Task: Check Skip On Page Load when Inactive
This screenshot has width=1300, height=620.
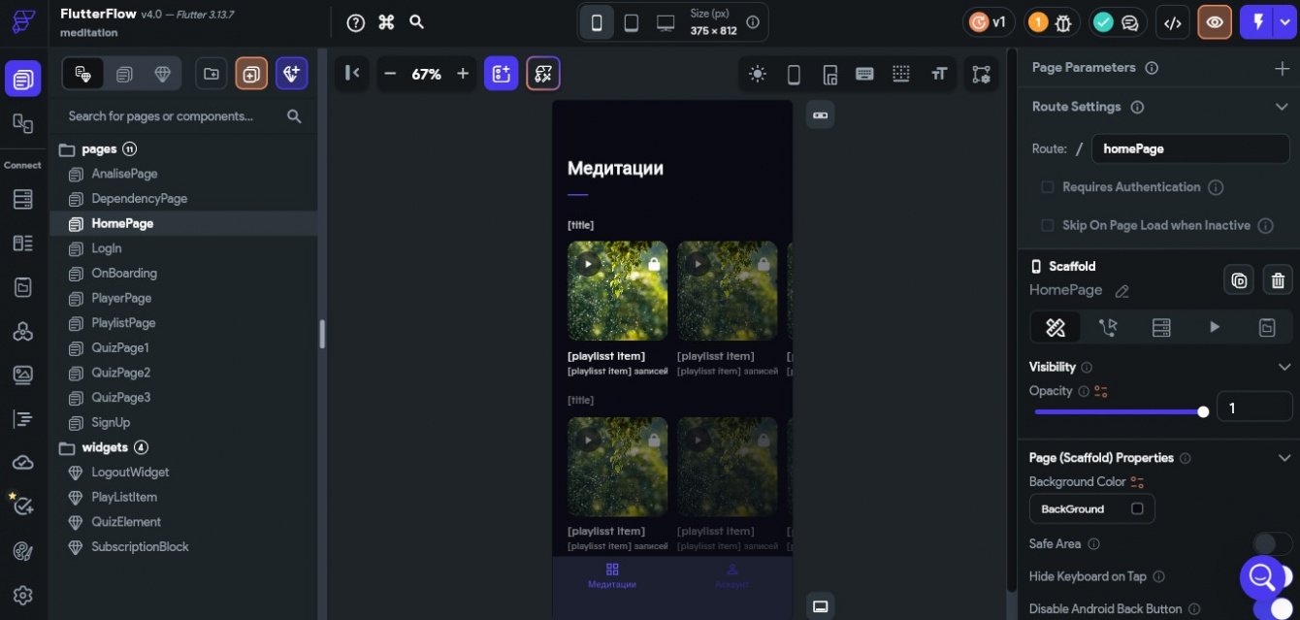Action: pyautogui.click(x=1048, y=225)
